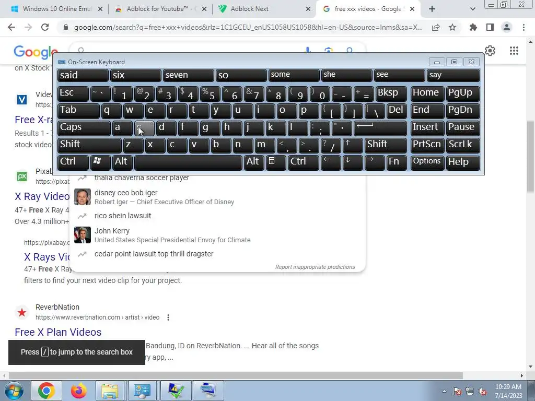Open 'Free X Plan Videos' result
The width and height of the screenshot is (535, 401).
(x=58, y=332)
